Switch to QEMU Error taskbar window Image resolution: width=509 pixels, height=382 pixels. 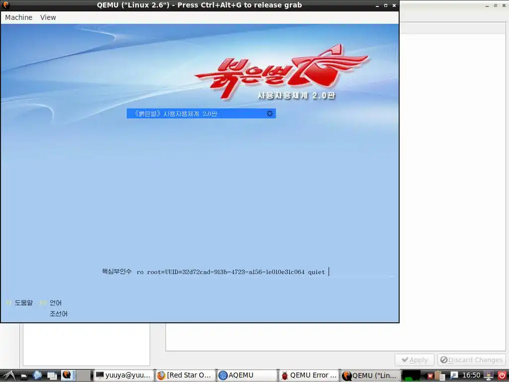308,376
